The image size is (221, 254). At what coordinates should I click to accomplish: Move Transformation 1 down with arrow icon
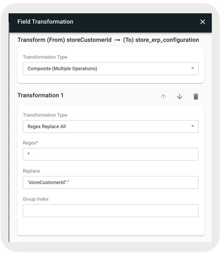tap(180, 97)
